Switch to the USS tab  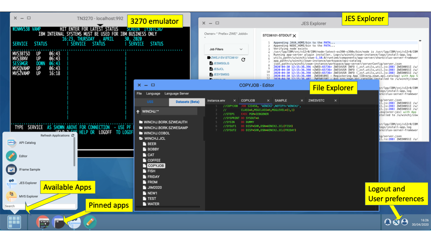[x=150, y=102]
